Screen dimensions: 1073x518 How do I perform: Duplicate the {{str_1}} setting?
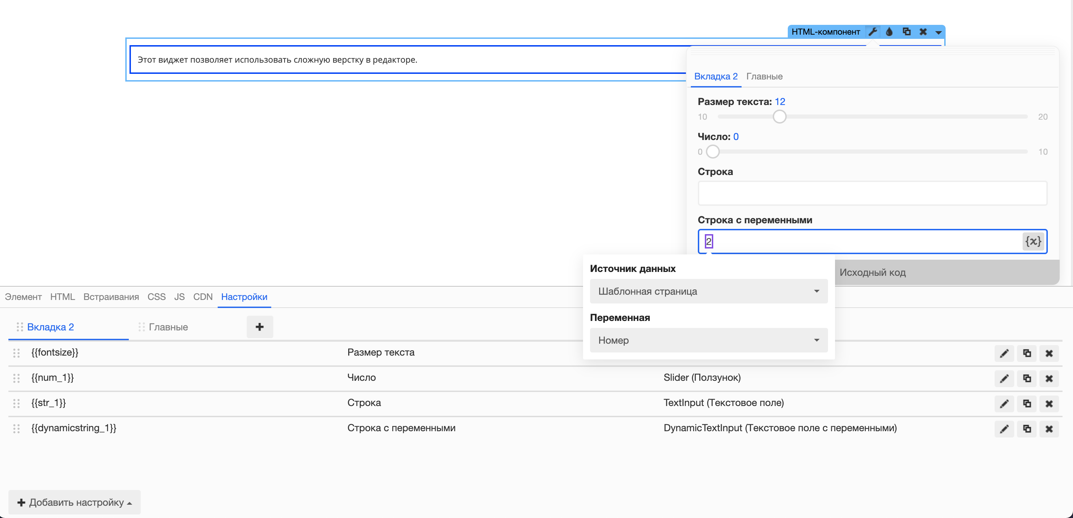pos(1027,404)
